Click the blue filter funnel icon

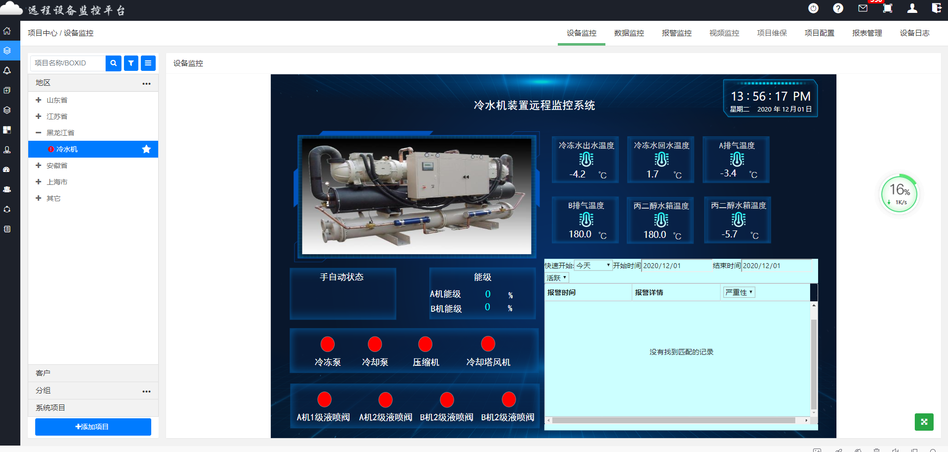(x=131, y=63)
